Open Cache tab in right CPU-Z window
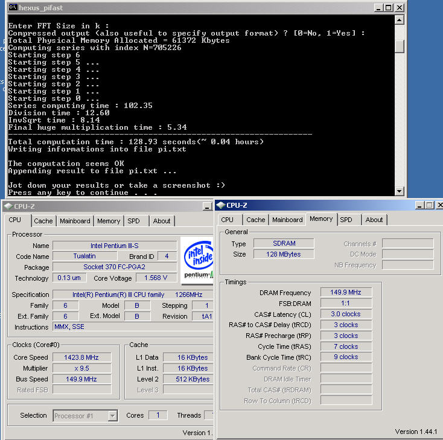Viewport: 443px width, 440px height. click(256, 220)
